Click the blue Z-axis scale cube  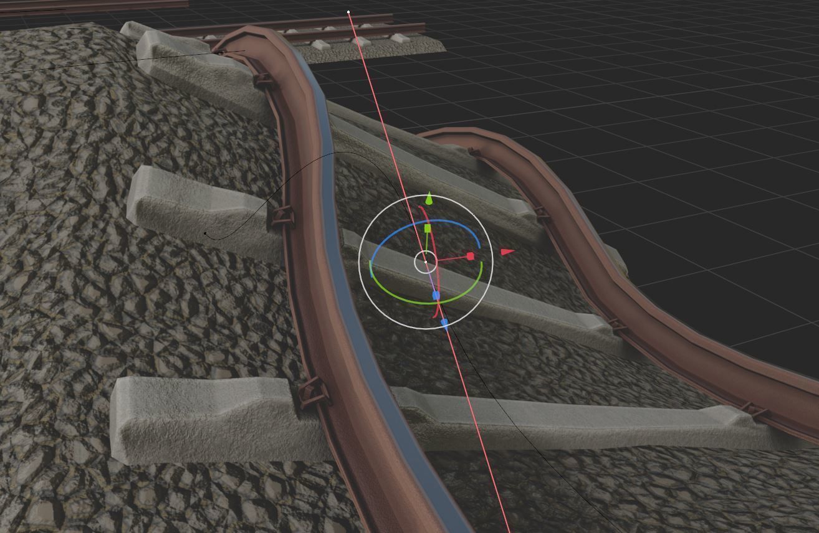436,295
